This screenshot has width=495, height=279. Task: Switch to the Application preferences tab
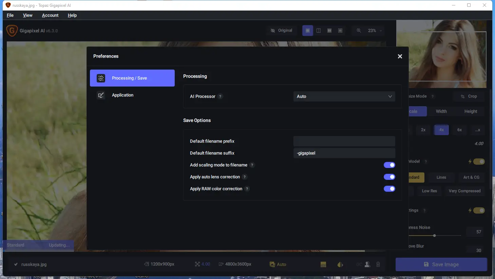pyautogui.click(x=132, y=95)
